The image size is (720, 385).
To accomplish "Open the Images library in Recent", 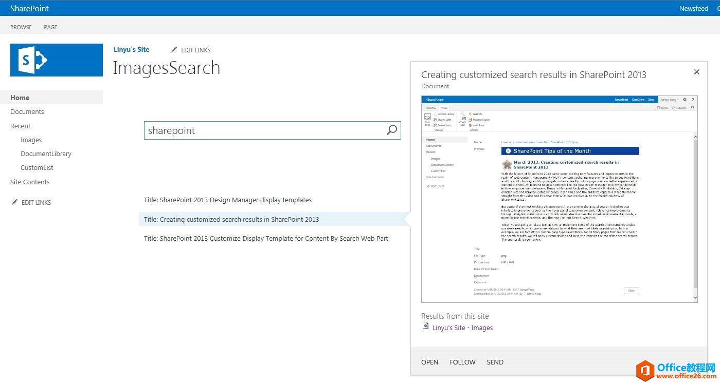I will point(31,140).
